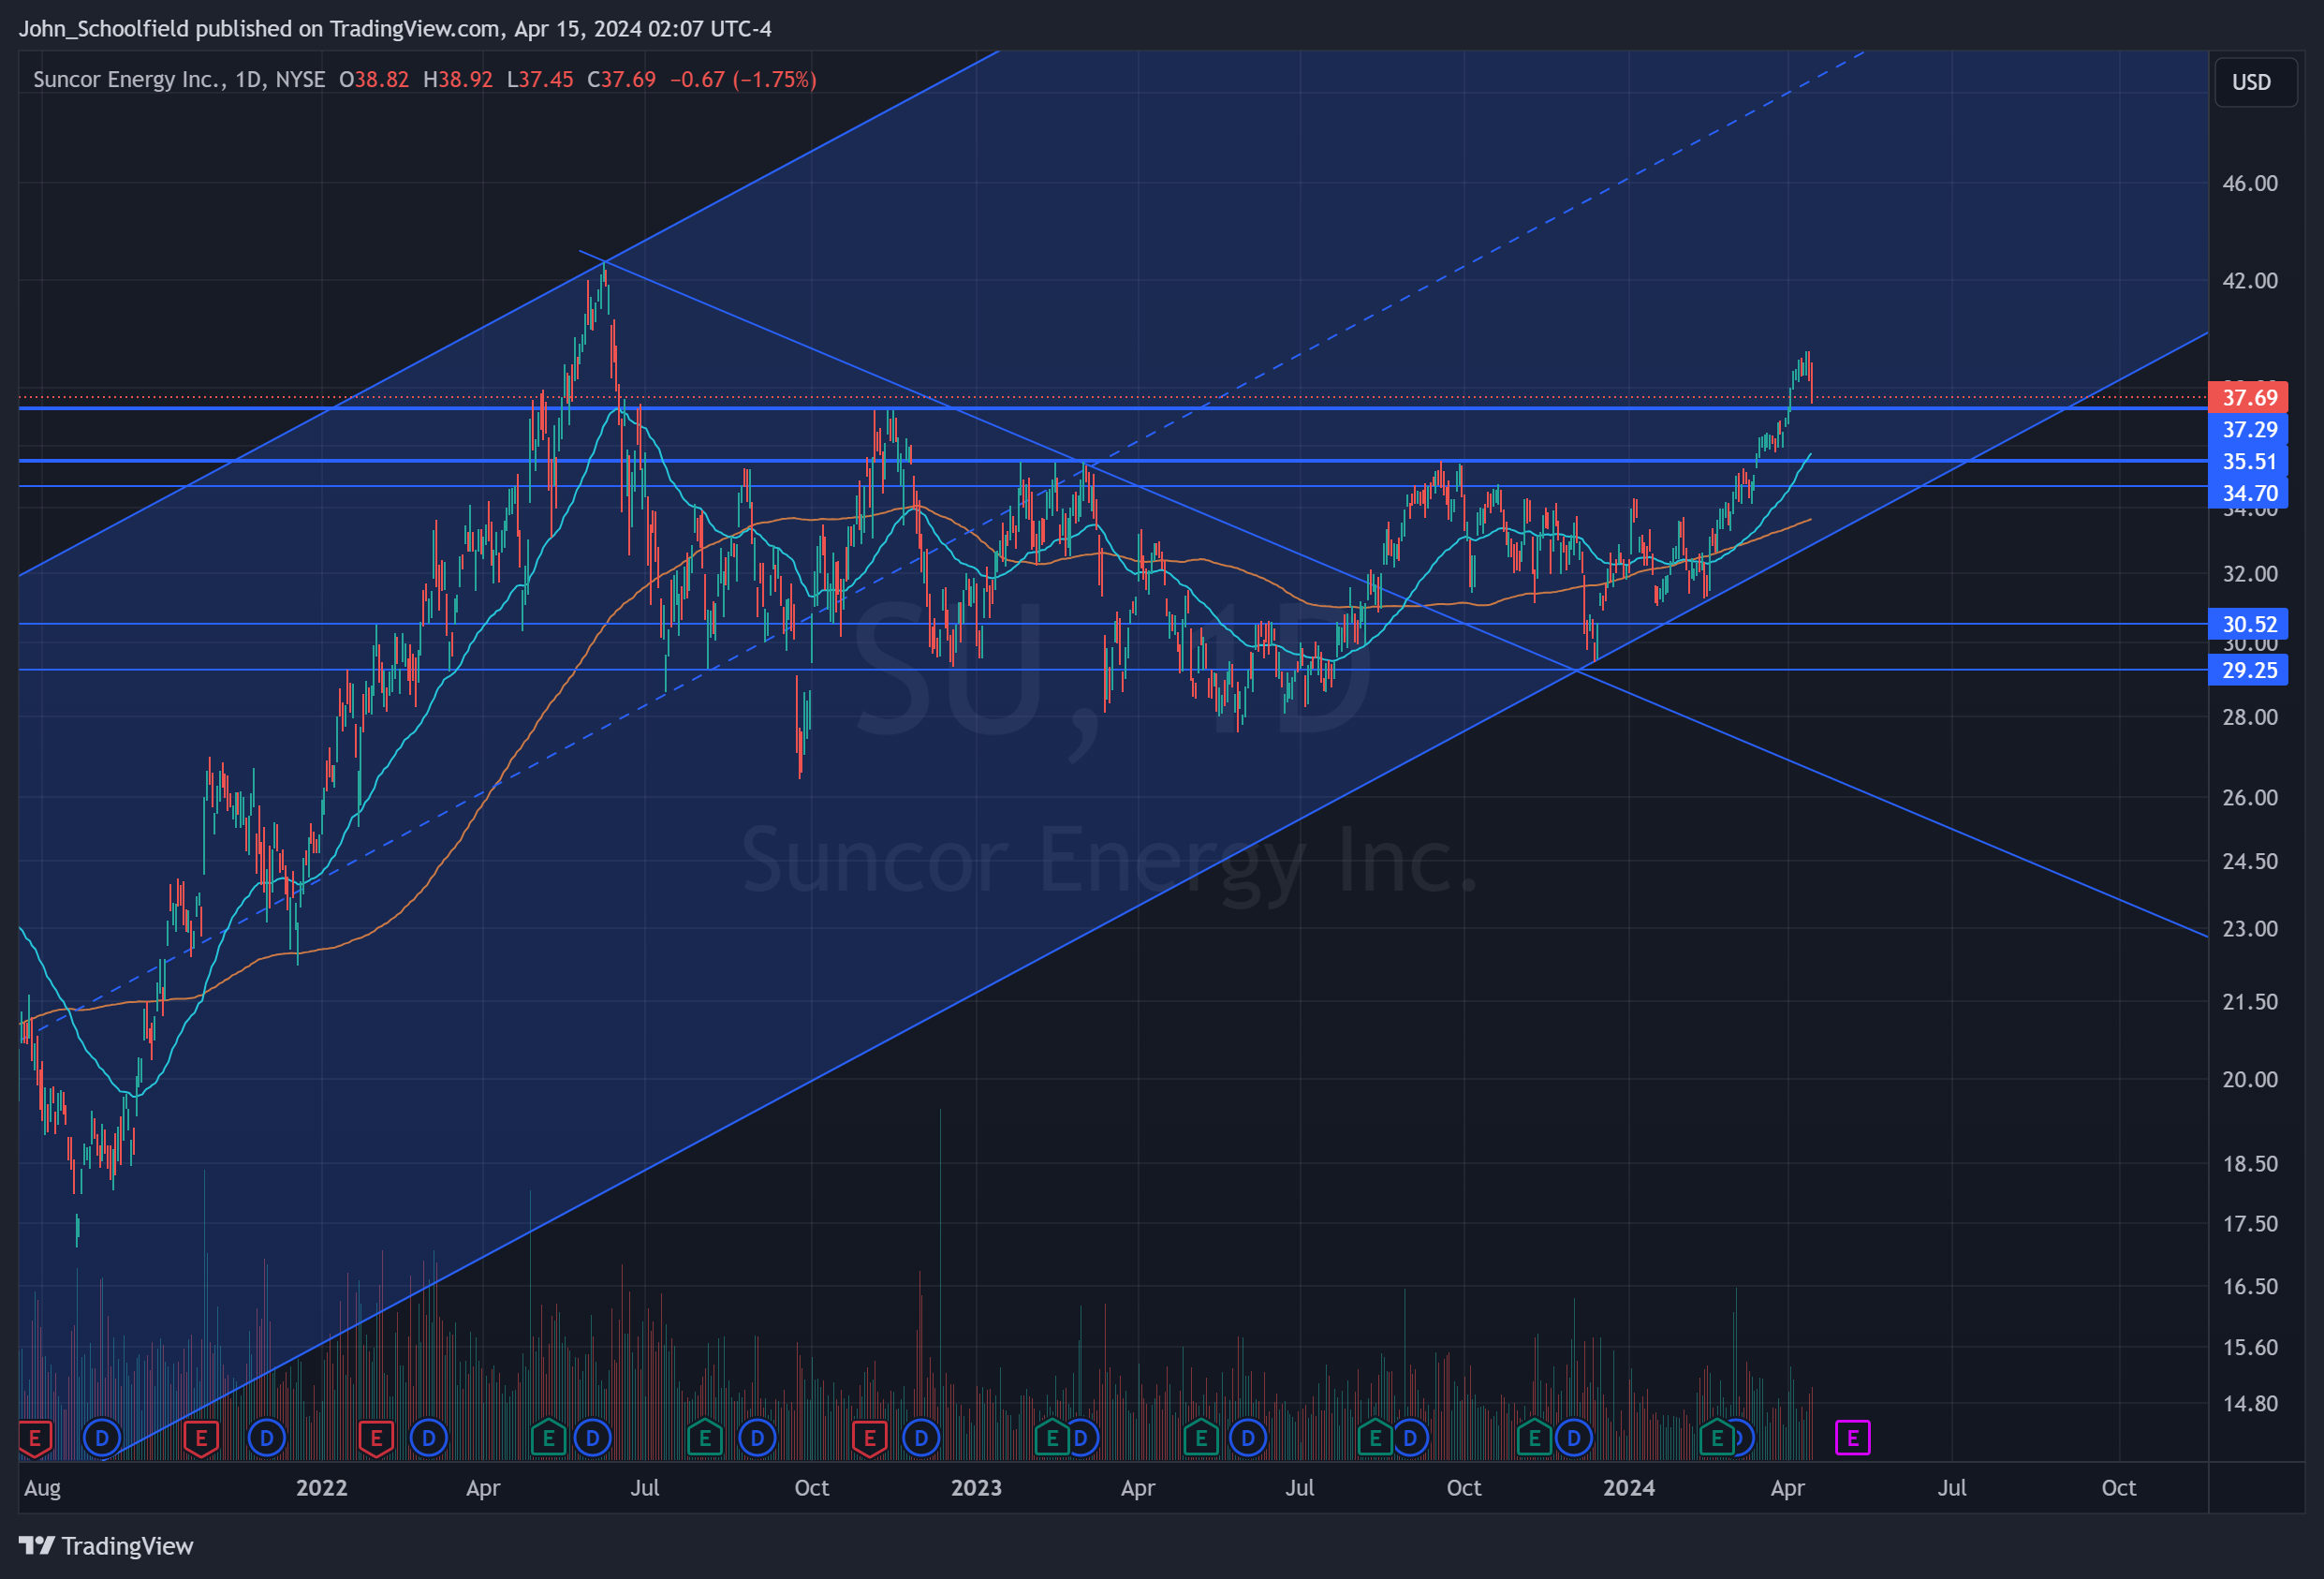Select the 30.52 horizontal line price label
Image resolution: width=2324 pixels, height=1579 pixels.
pos(2247,624)
